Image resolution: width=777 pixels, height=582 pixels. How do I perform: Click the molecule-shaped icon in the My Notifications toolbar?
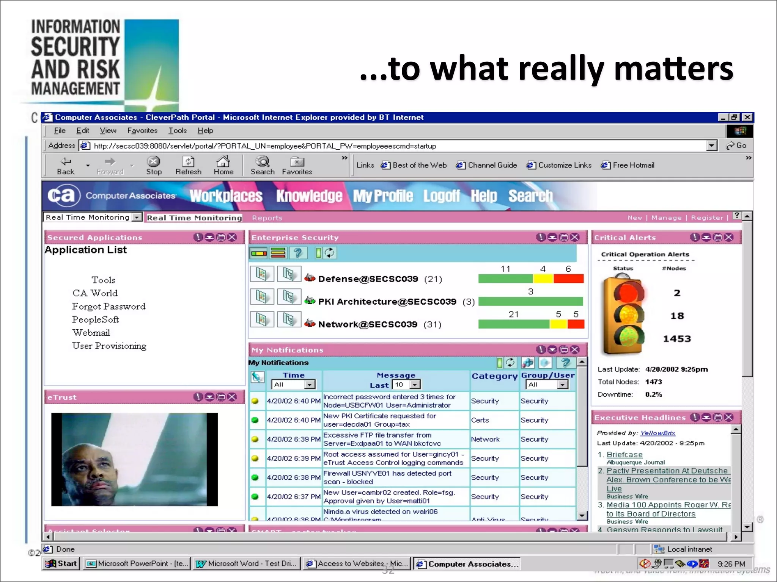point(528,363)
